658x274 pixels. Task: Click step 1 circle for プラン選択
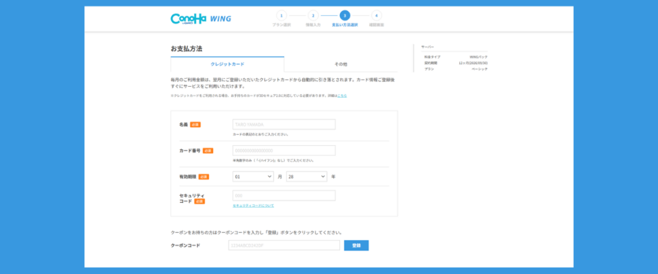[281, 15]
